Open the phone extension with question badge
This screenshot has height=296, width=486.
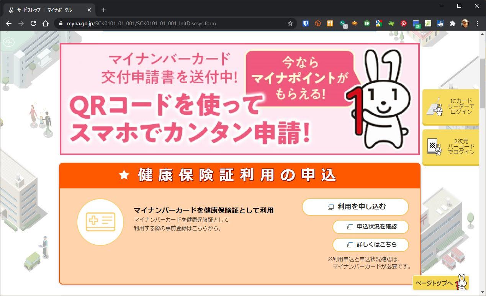[343, 24]
